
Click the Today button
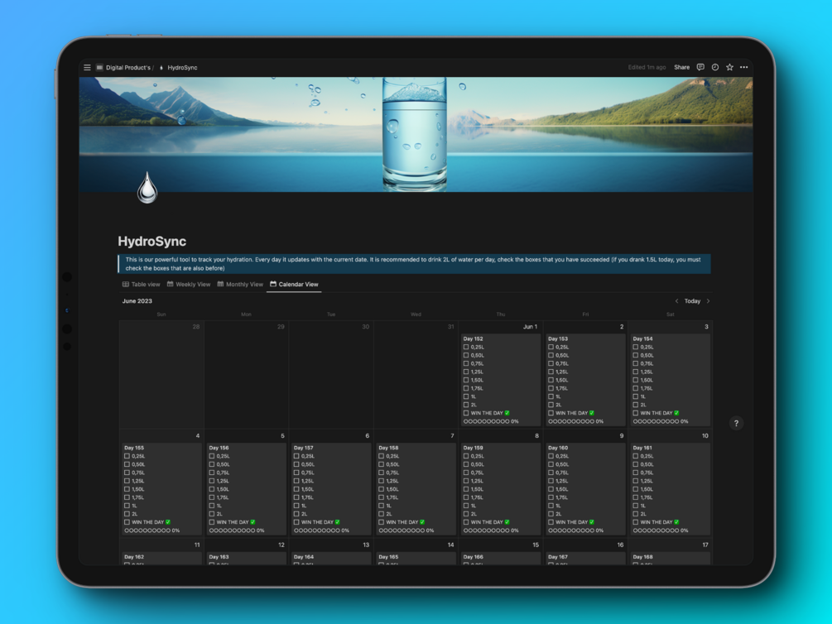click(x=692, y=301)
